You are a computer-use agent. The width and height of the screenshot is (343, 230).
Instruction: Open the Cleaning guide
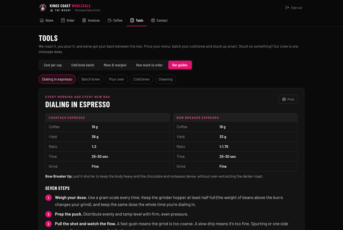pos(165,79)
